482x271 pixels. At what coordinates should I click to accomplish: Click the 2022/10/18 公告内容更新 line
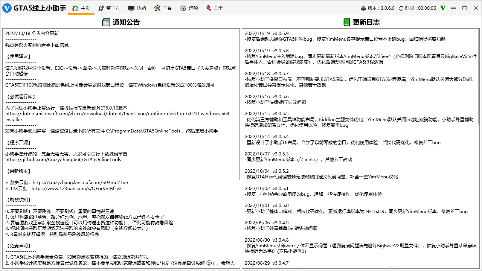tap(32, 33)
